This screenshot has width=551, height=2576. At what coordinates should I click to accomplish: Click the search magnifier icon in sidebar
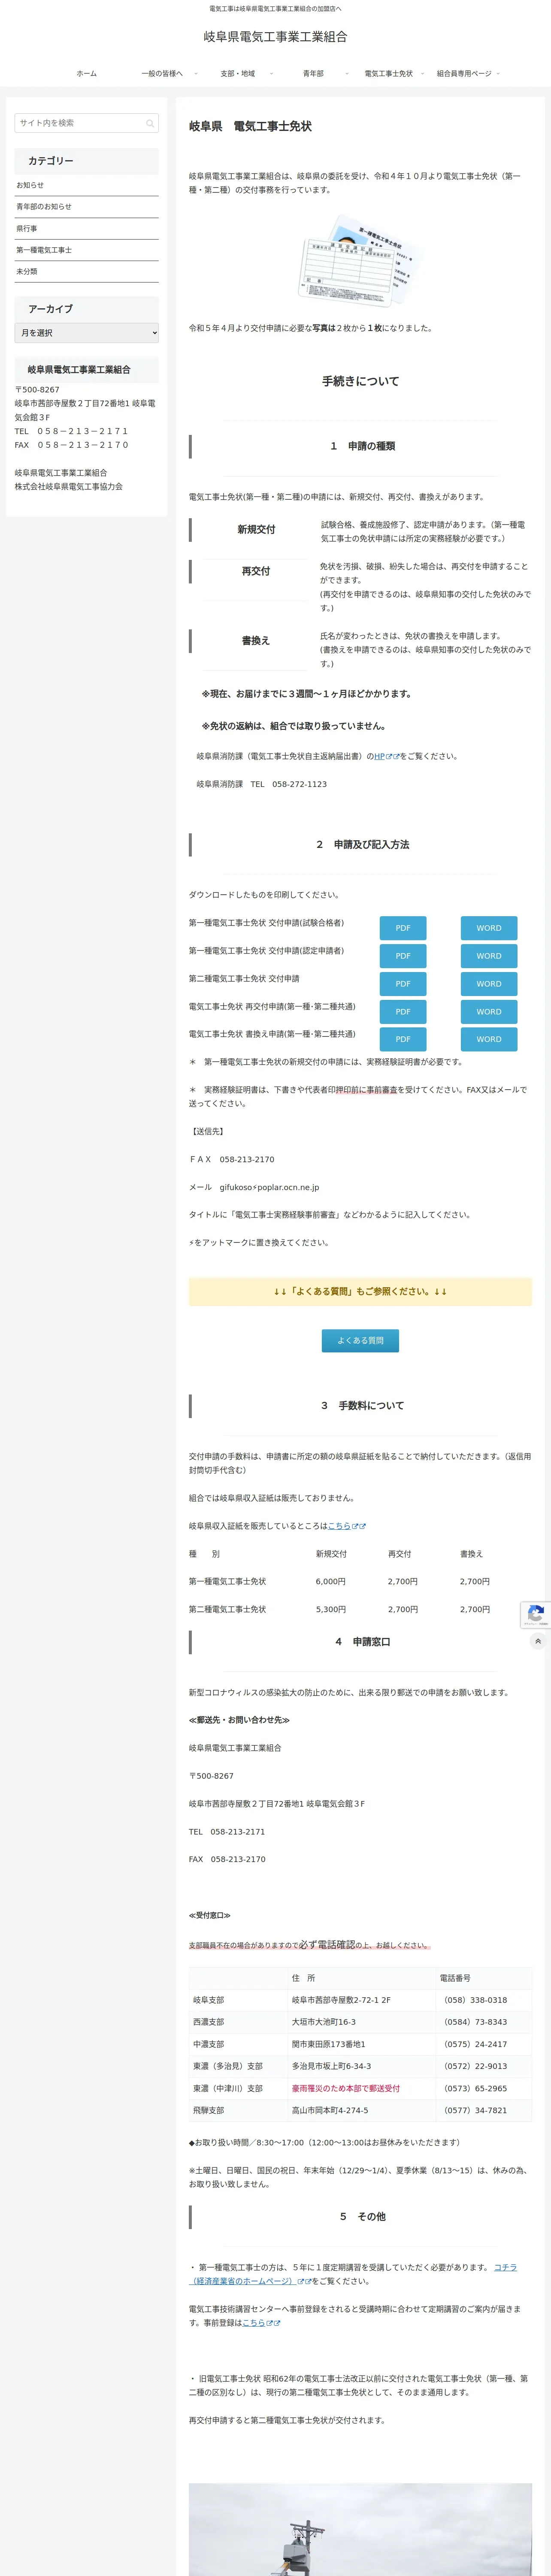click(150, 123)
